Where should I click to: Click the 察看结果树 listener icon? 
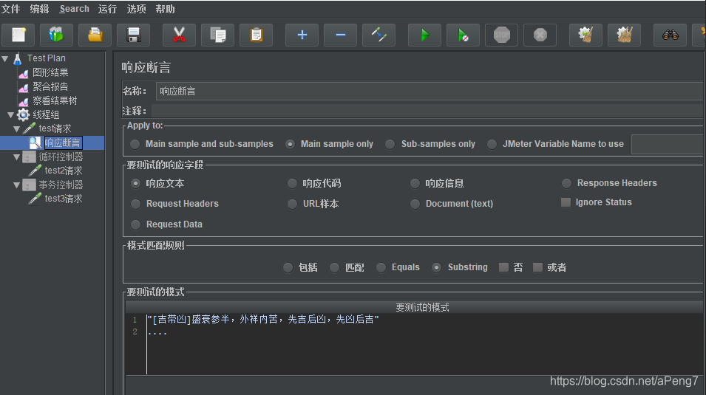point(24,100)
